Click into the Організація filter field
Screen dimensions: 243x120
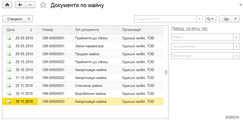click(202, 55)
